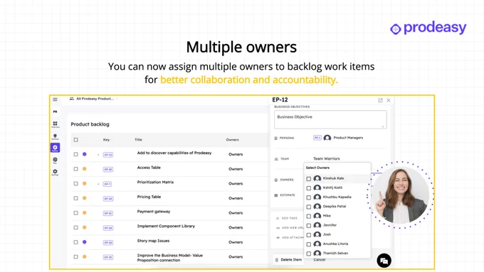Expand the EP-7 Prioritization Matrix row chevron
Viewport: 484px width, 272px height.
point(98,184)
